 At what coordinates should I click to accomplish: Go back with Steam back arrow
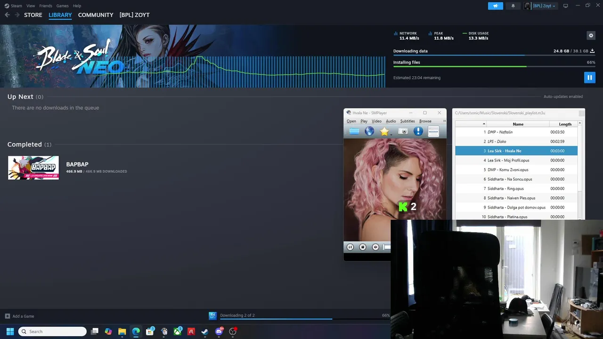click(x=7, y=15)
